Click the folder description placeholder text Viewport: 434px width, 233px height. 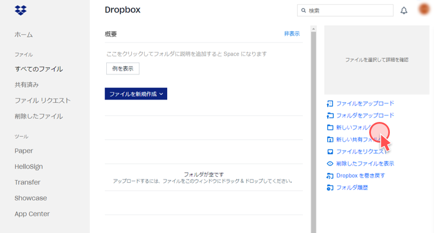pyautogui.click(x=187, y=54)
